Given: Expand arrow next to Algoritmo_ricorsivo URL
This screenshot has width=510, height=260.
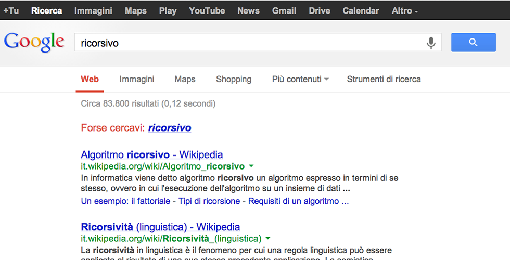Looking at the screenshot, I should (x=252, y=166).
